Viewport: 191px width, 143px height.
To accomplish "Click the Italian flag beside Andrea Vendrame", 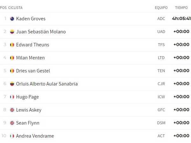I will tap(12, 136).
